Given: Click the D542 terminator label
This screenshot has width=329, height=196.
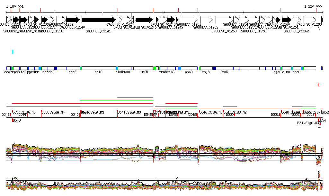Looking at the screenshot, I should 6,115.
